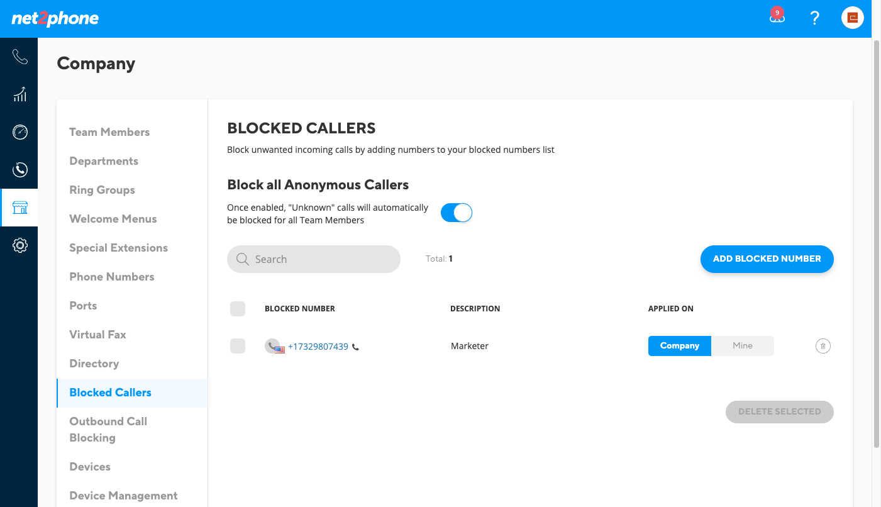
Task: Click the magnifier icon in the search box
Action: point(242,259)
